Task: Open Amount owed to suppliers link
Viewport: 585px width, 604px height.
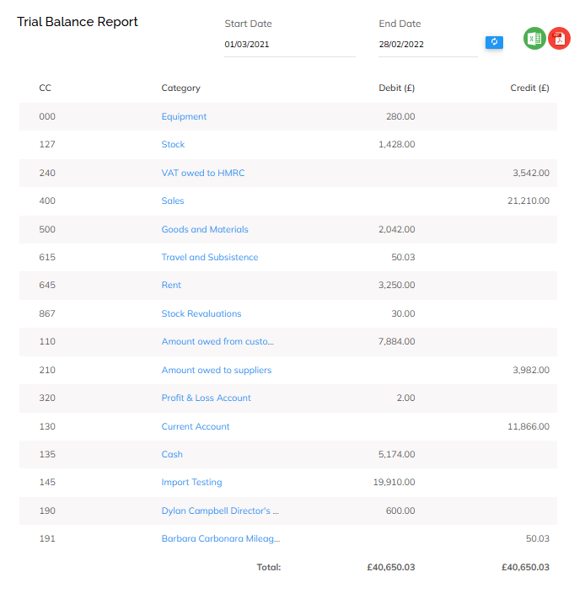Action: 217,371
